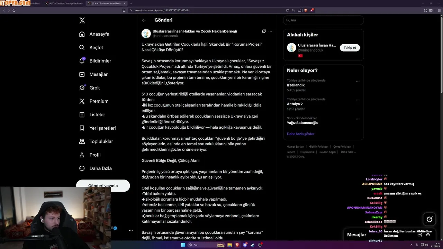
Task: Select the X'te Uluslararası İnsan Hakları tab
Action: [106, 3]
